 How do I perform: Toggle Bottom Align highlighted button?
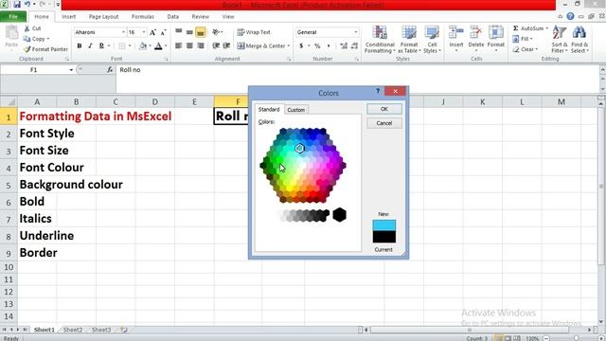point(200,32)
